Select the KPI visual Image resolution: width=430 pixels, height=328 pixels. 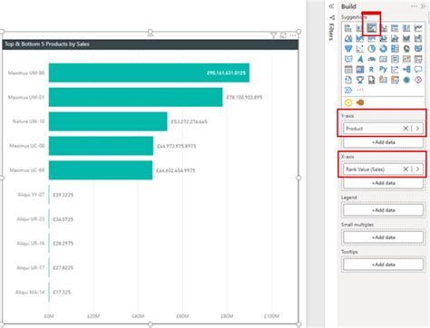click(406, 59)
